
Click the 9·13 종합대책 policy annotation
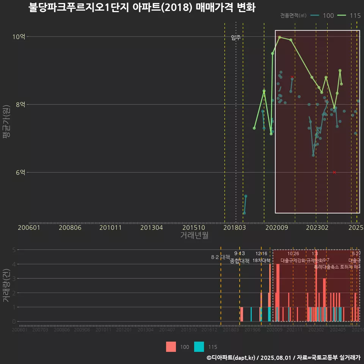tap(240, 257)
